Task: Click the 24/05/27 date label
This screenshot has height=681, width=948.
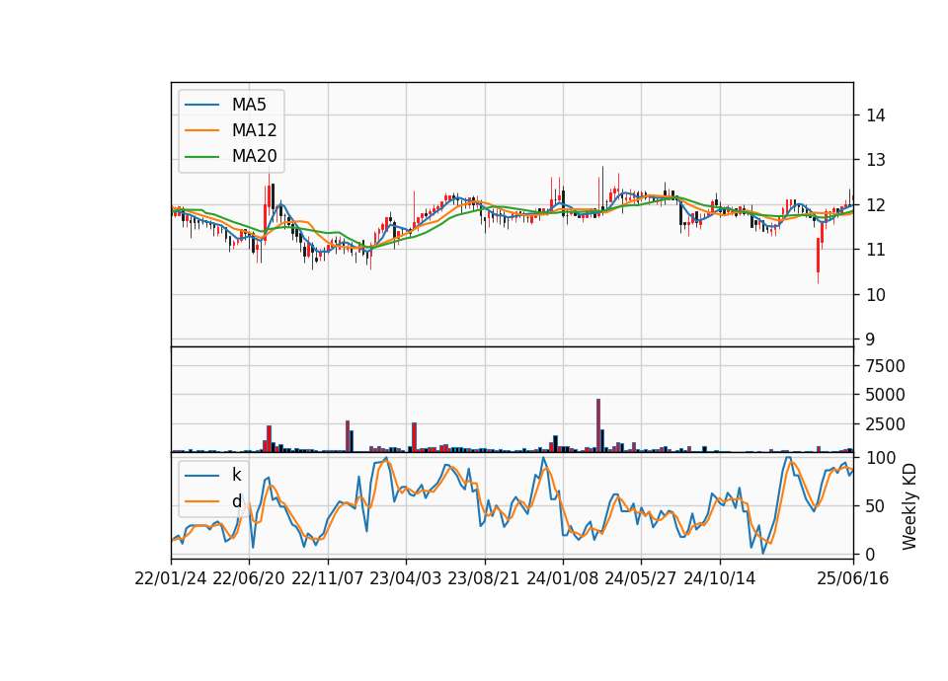Action: pos(641,579)
